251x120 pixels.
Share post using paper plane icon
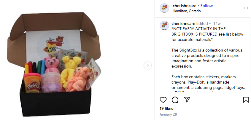pyautogui.click(x=187, y=100)
